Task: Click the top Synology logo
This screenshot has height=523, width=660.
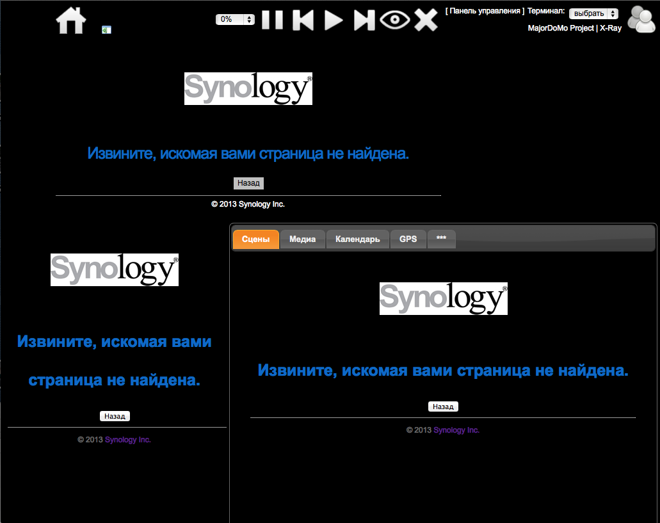Action: (x=248, y=88)
